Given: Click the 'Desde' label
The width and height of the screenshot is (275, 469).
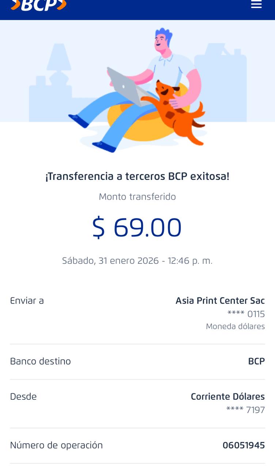Looking at the screenshot, I should [x=23, y=396].
